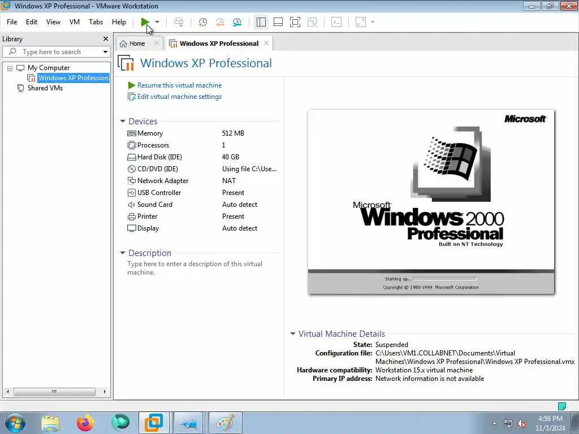Open the stretch display dropdown arrow
Viewport: 579px width, 434px height.
[373, 22]
